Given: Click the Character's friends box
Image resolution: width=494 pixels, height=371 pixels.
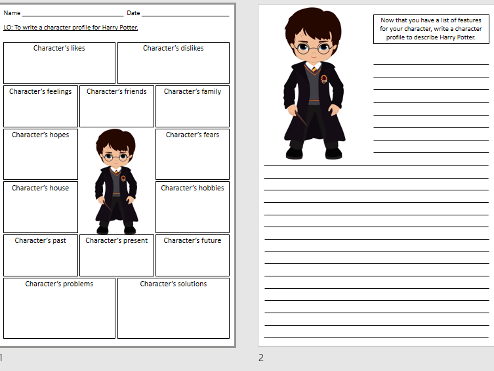Looking at the screenshot, I should click(x=117, y=106).
